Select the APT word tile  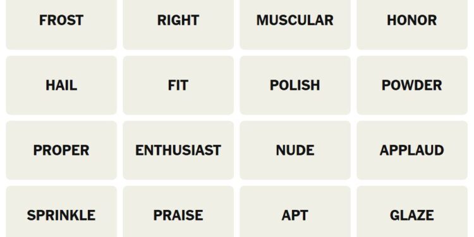pos(295,212)
